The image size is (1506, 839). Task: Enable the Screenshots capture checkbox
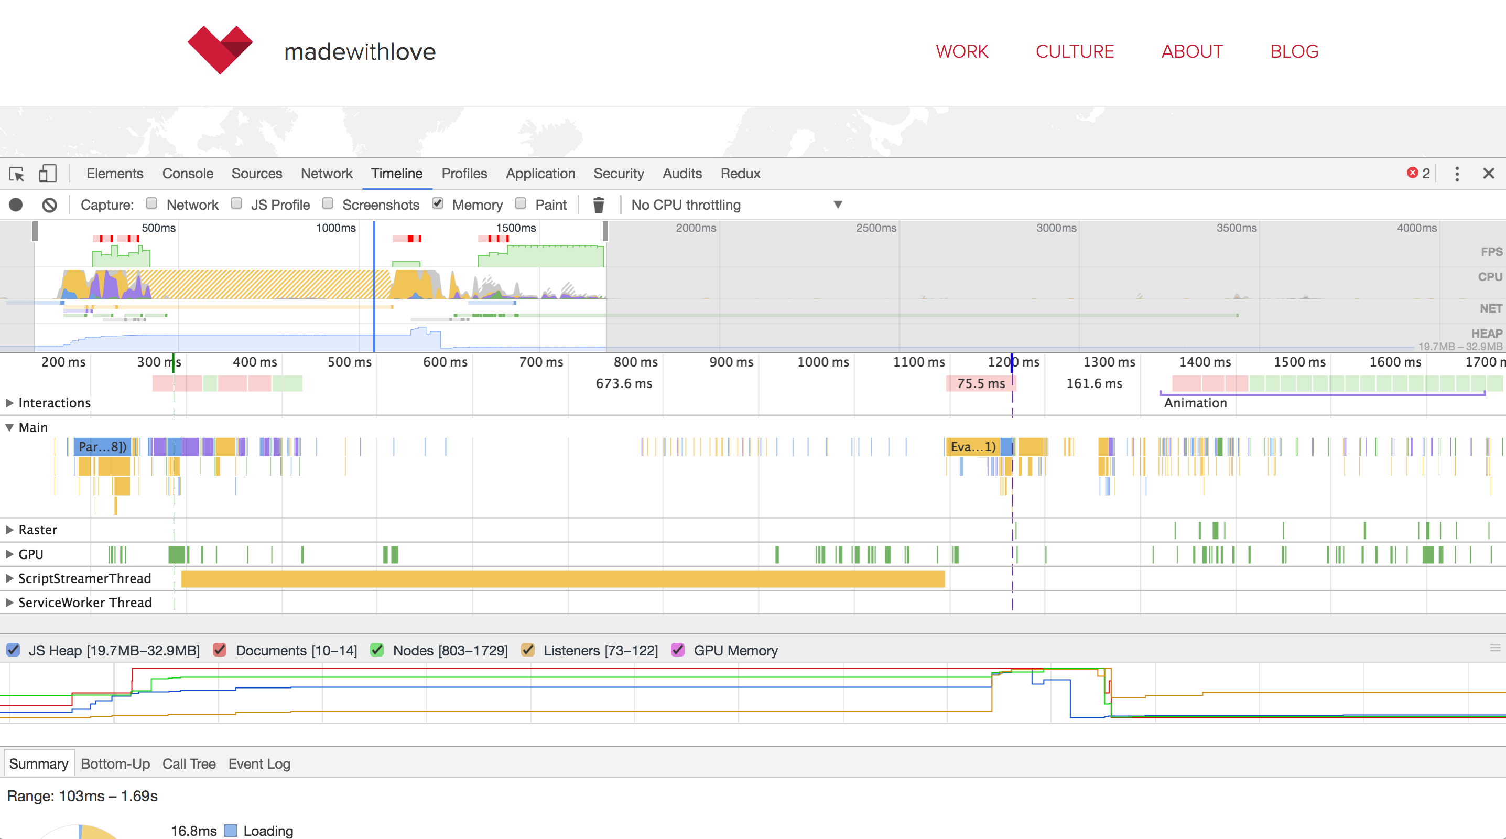(328, 203)
